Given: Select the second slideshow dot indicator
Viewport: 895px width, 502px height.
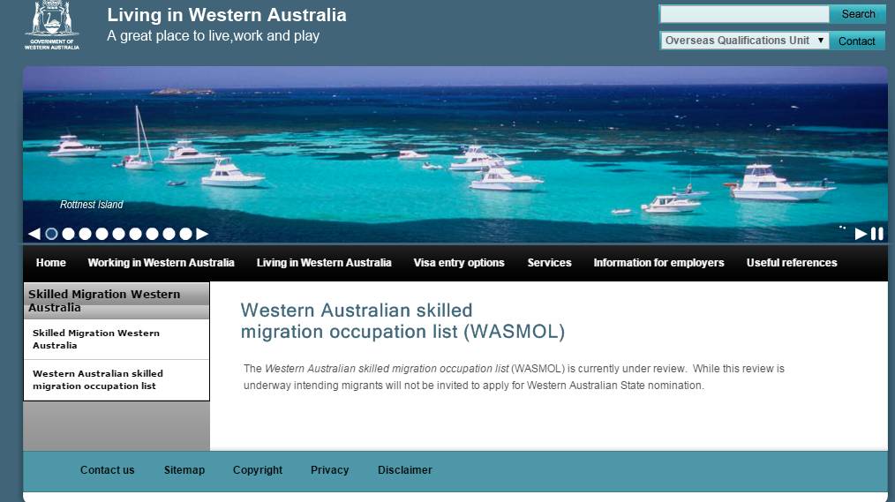Looking at the screenshot, I should click(69, 234).
